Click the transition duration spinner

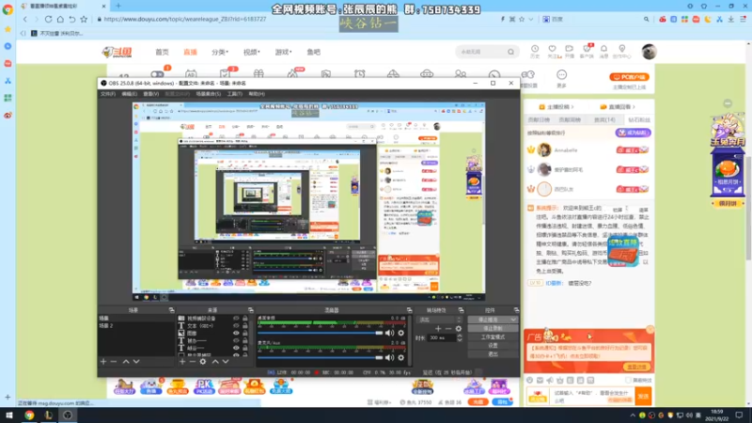460,337
